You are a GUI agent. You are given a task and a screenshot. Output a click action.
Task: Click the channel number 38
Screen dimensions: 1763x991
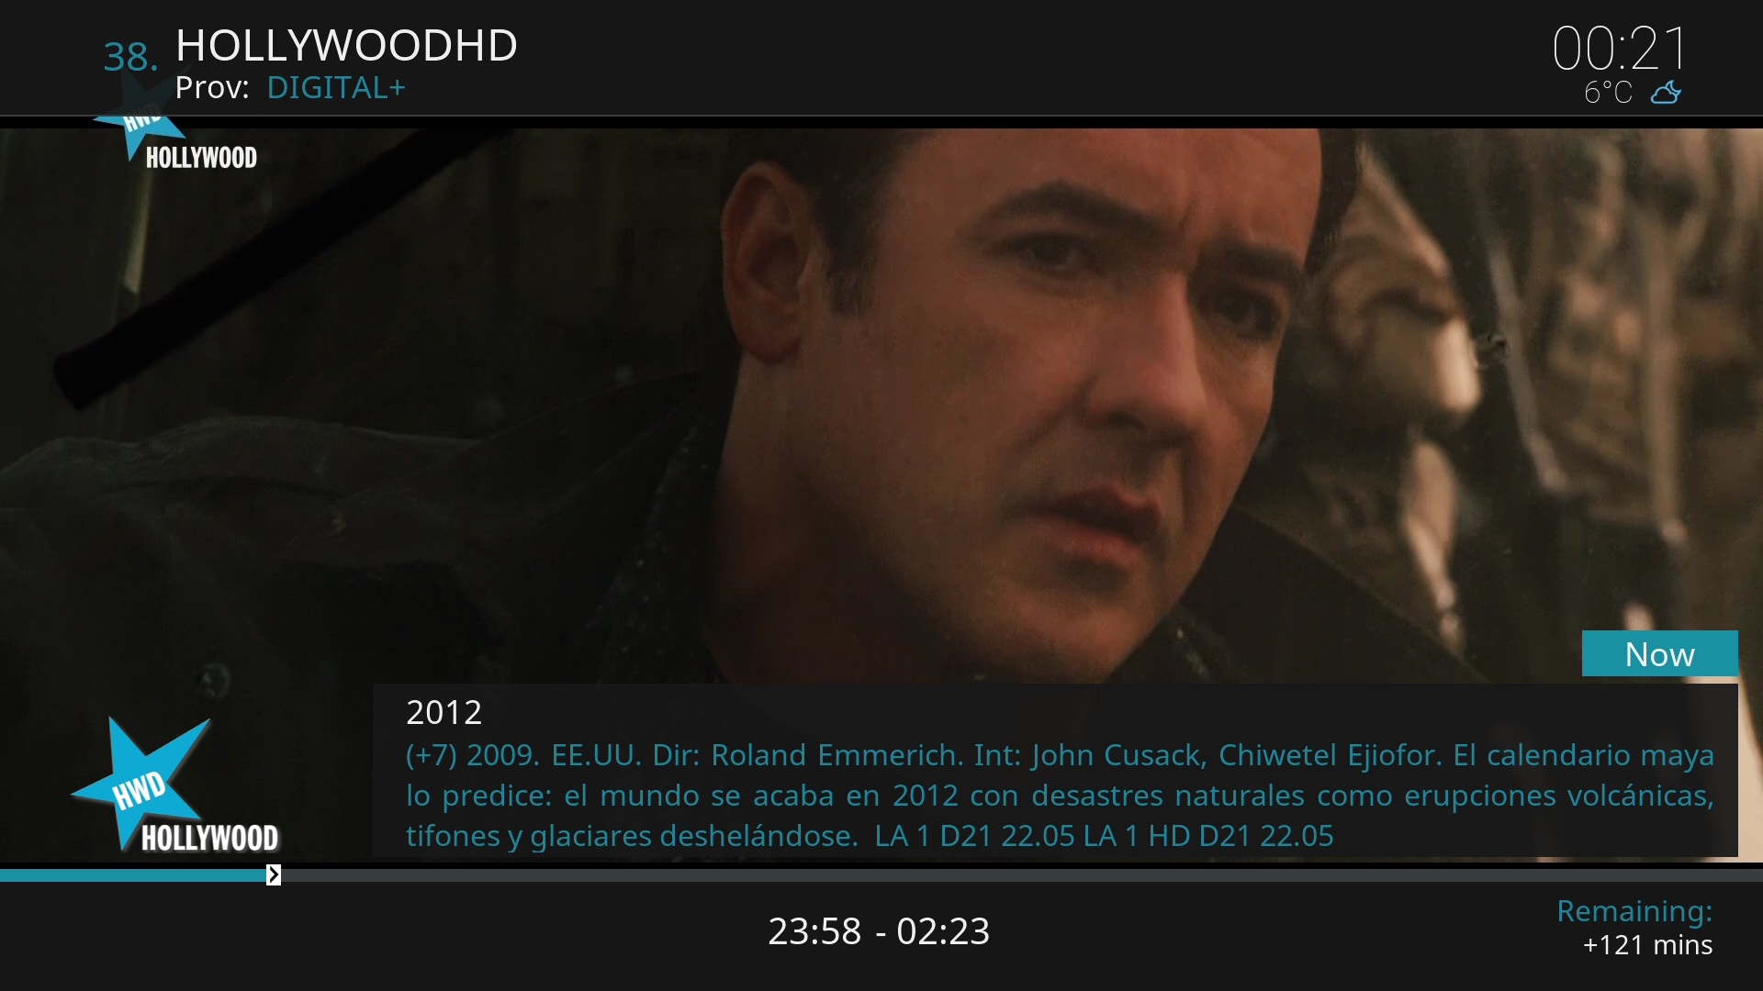(130, 57)
